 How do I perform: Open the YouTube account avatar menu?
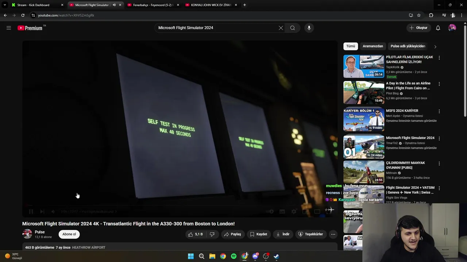point(452,28)
